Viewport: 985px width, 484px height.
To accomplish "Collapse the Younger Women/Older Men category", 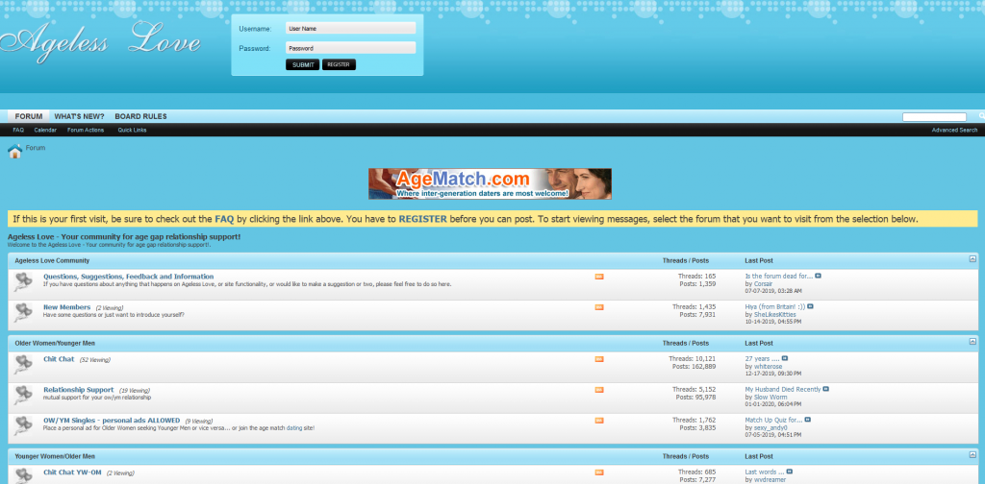I will tap(972, 456).
